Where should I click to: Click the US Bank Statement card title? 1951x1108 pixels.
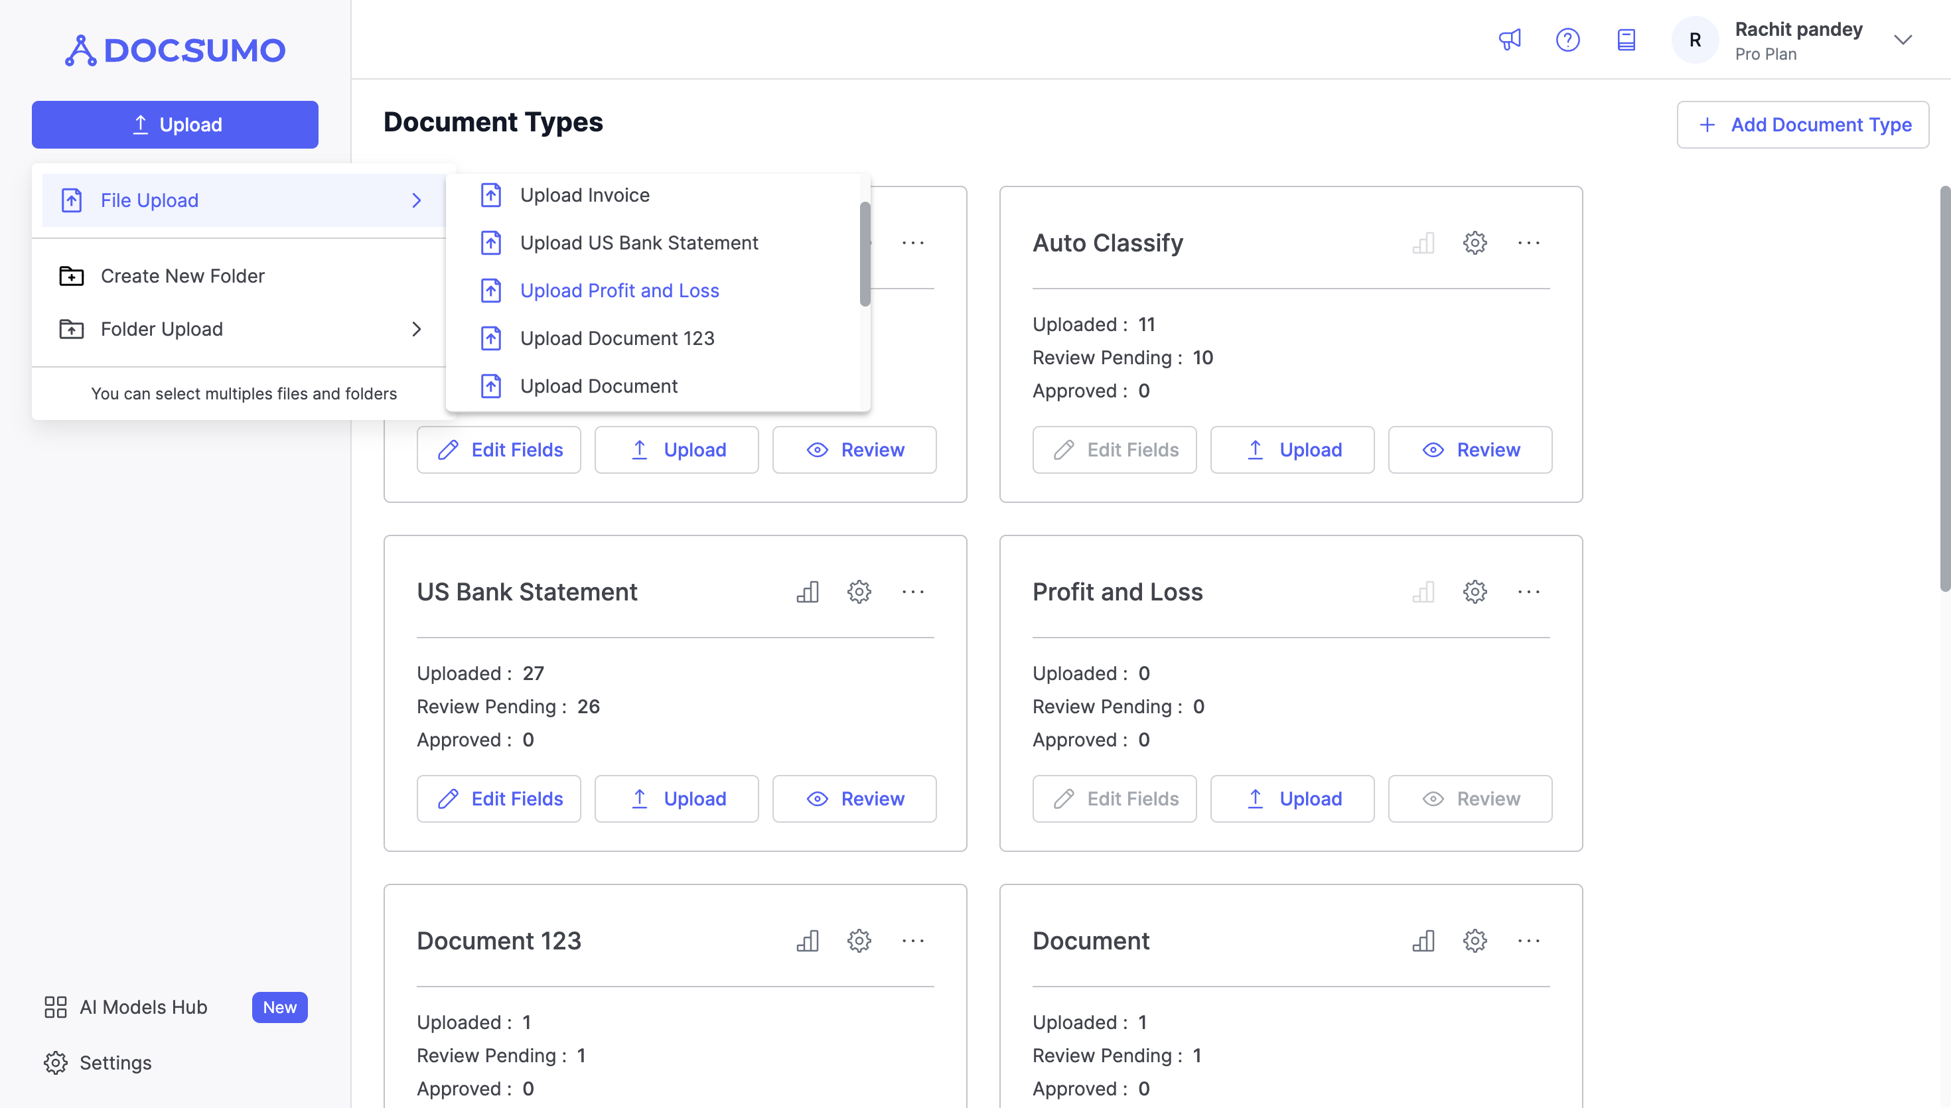click(526, 592)
